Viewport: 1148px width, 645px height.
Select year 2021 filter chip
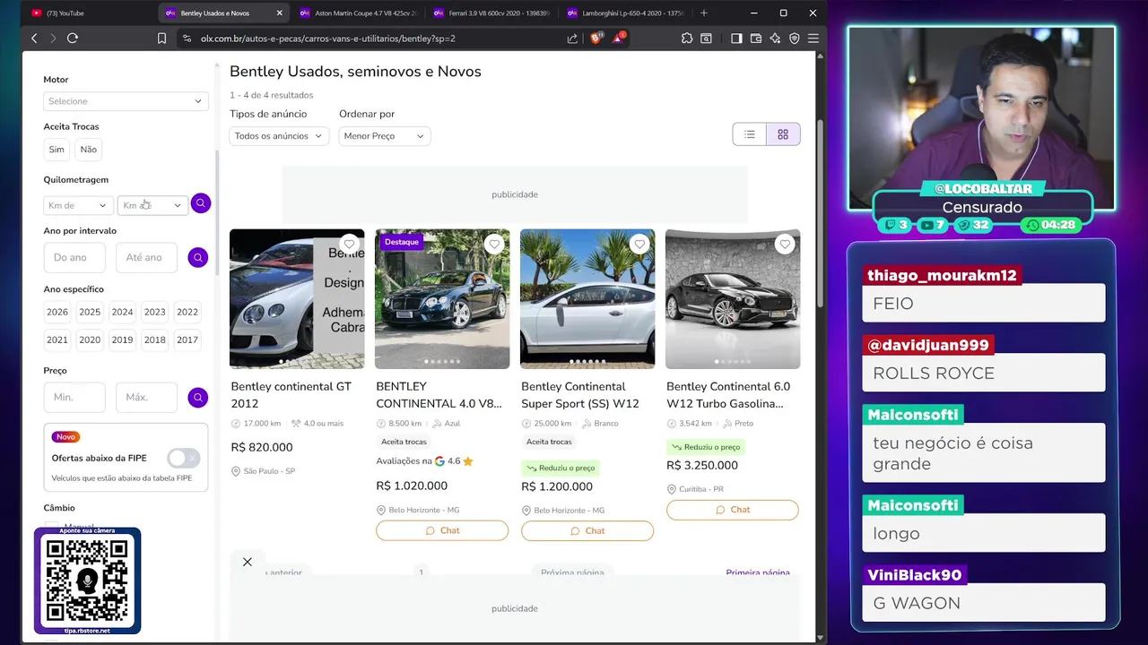click(57, 340)
